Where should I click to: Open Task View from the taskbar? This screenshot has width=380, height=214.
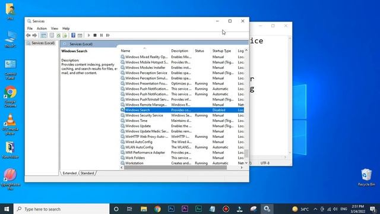[129, 209]
